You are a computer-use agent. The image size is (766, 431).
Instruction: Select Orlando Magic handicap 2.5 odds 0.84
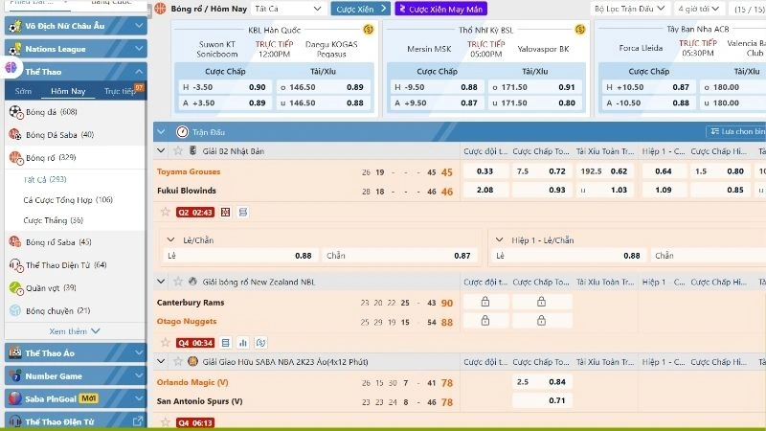pyautogui.click(x=541, y=381)
